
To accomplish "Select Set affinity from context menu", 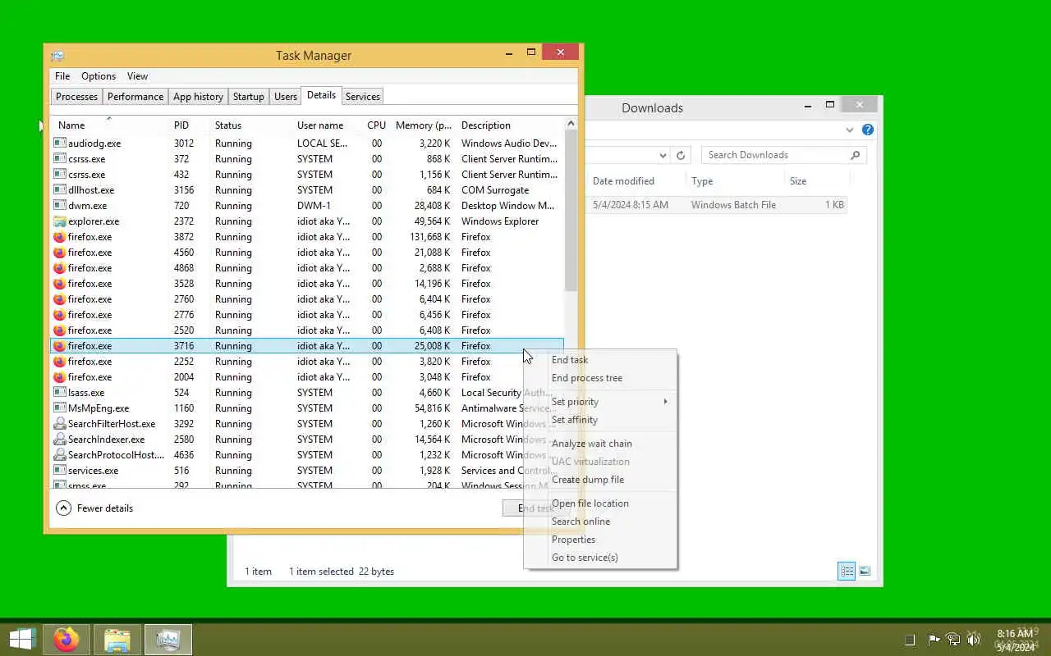I will tap(600, 420).
